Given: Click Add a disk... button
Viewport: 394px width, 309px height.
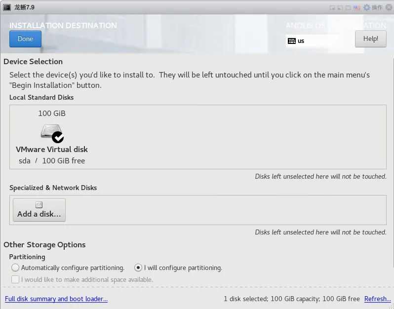Looking at the screenshot, I should coord(39,210).
